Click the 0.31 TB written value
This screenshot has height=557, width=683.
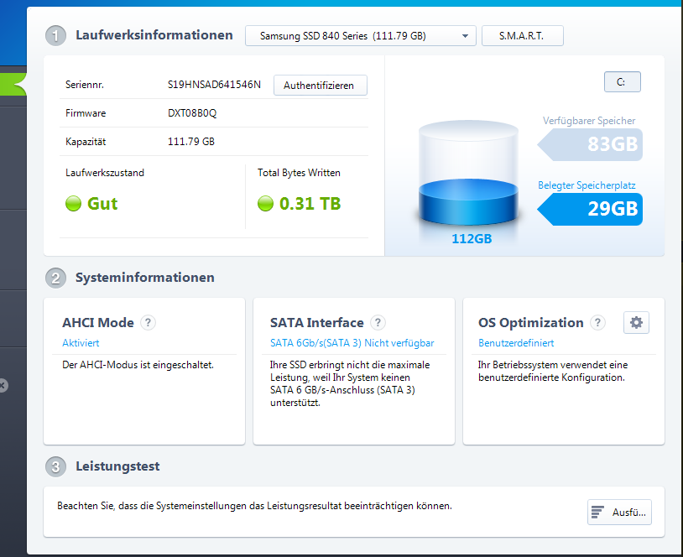tap(310, 203)
